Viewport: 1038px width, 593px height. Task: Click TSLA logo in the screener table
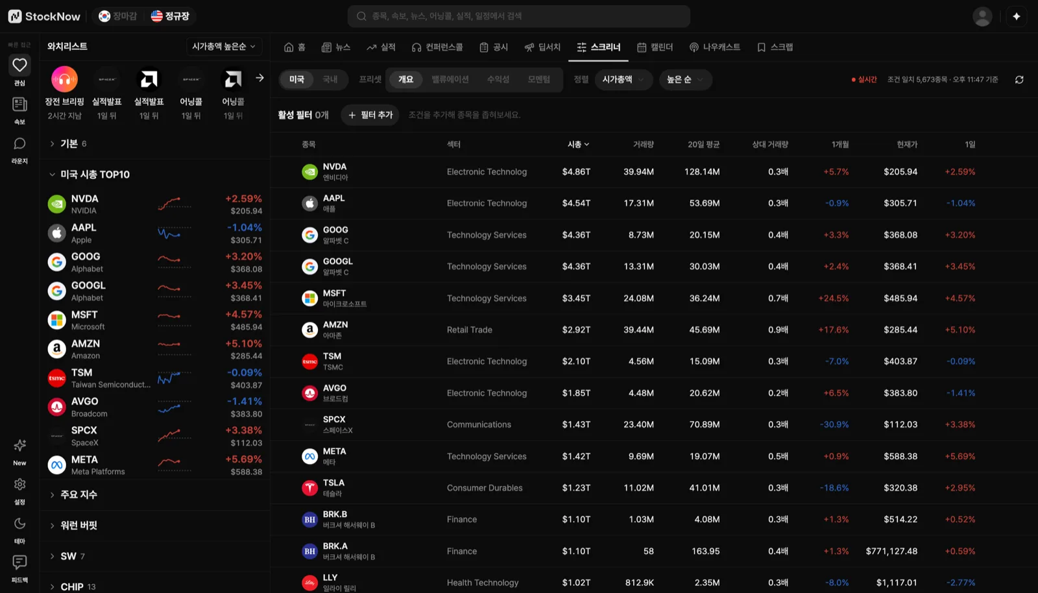[309, 488]
